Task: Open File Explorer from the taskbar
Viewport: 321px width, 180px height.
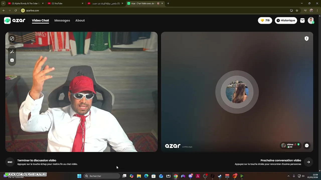Action: pos(139,176)
